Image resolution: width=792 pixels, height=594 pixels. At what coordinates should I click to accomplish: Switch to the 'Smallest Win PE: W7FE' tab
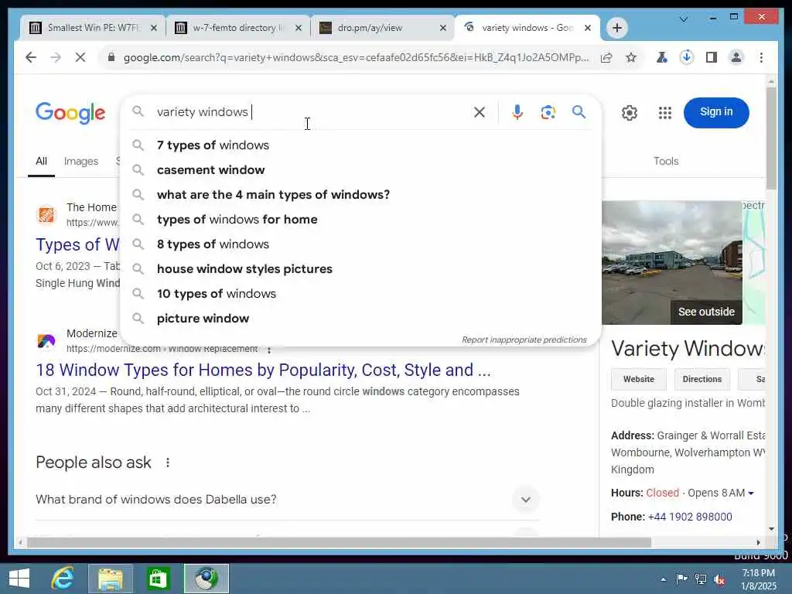93,28
